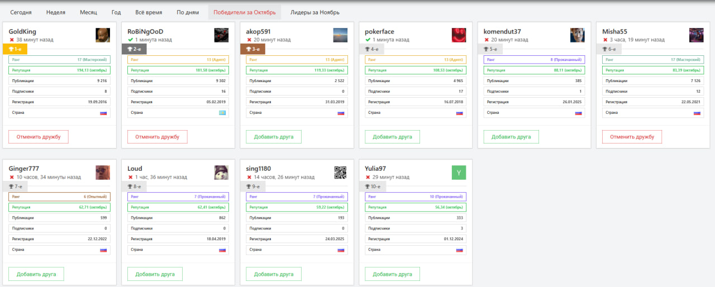Click the 2nd place trophy badge on RoBiNgOoD

(x=134, y=49)
